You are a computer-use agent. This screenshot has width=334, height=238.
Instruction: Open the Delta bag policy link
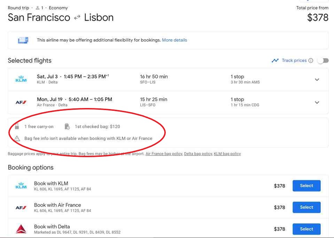point(198,154)
